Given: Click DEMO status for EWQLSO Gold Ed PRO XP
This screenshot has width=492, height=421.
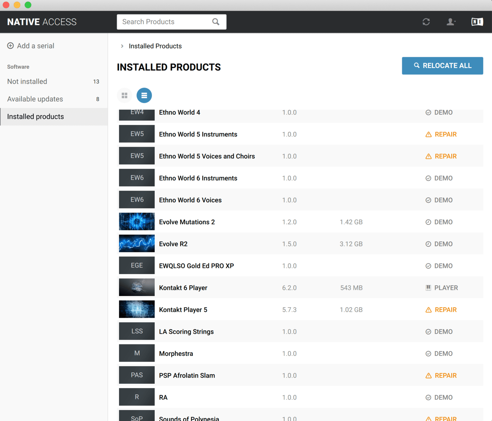Looking at the screenshot, I should [439, 266].
